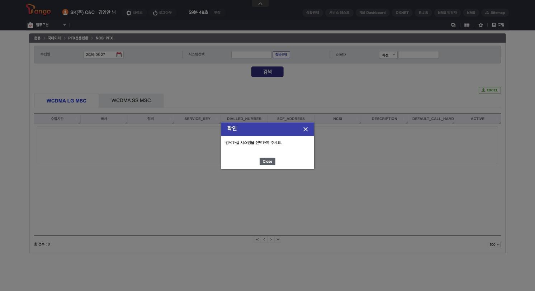Click the 장비선택 button
Image resolution: width=535 pixels, height=291 pixels.
tap(281, 55)
